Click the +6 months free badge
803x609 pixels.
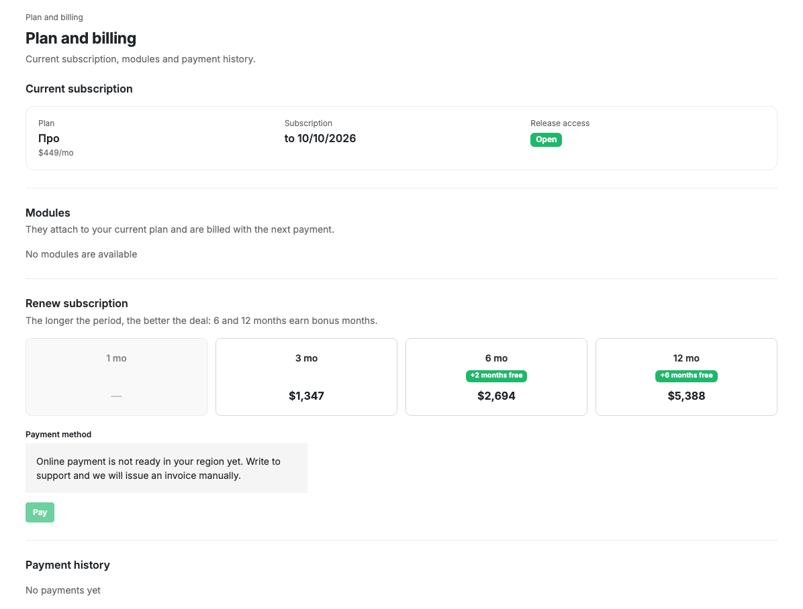(686, 376)
